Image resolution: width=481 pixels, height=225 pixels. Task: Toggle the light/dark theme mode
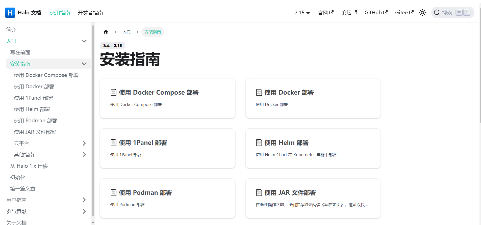(422, 13)
